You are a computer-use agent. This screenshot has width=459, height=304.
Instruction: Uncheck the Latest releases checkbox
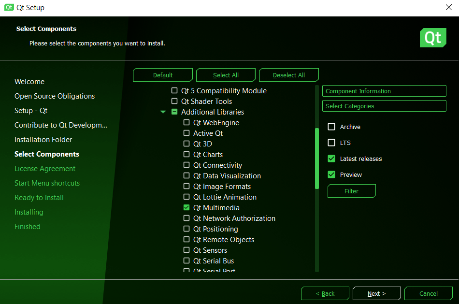click(331, 159)
